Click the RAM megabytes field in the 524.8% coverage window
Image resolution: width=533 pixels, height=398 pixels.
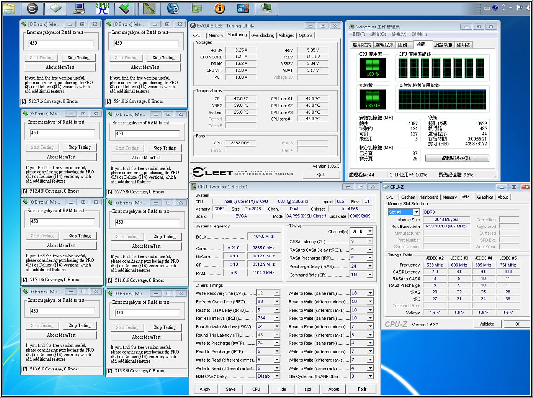click(146, 43)
